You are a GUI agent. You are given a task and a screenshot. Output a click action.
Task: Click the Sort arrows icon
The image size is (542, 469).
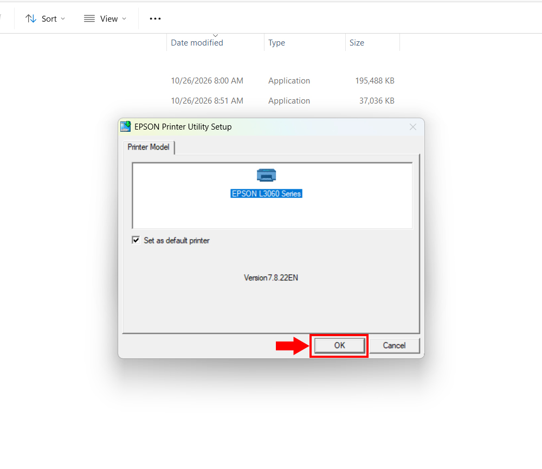pyautogui.click(x=31, y=18)
